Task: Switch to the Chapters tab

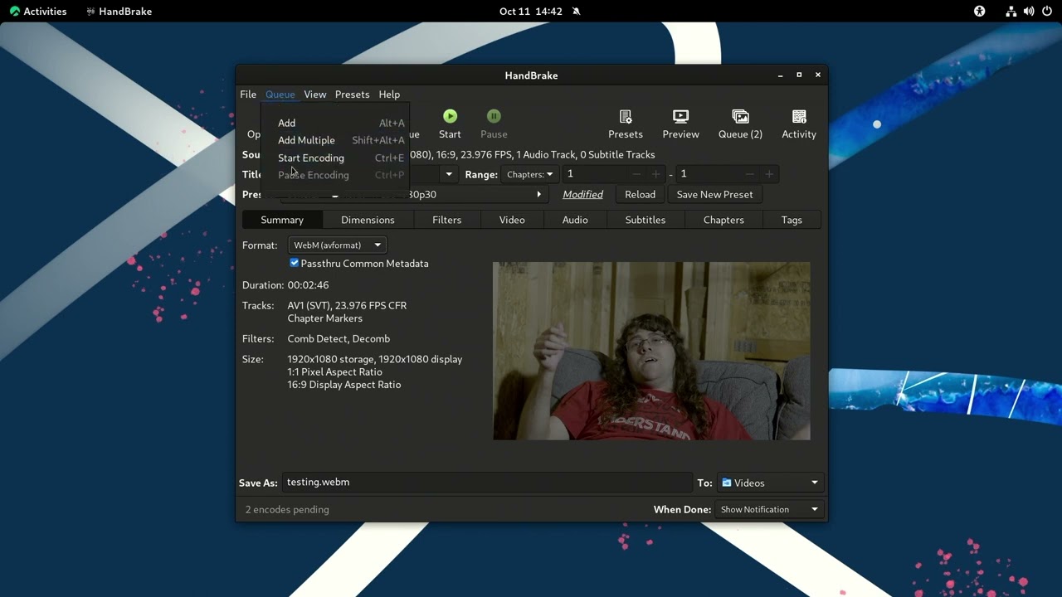Action: tap(723, 220)
